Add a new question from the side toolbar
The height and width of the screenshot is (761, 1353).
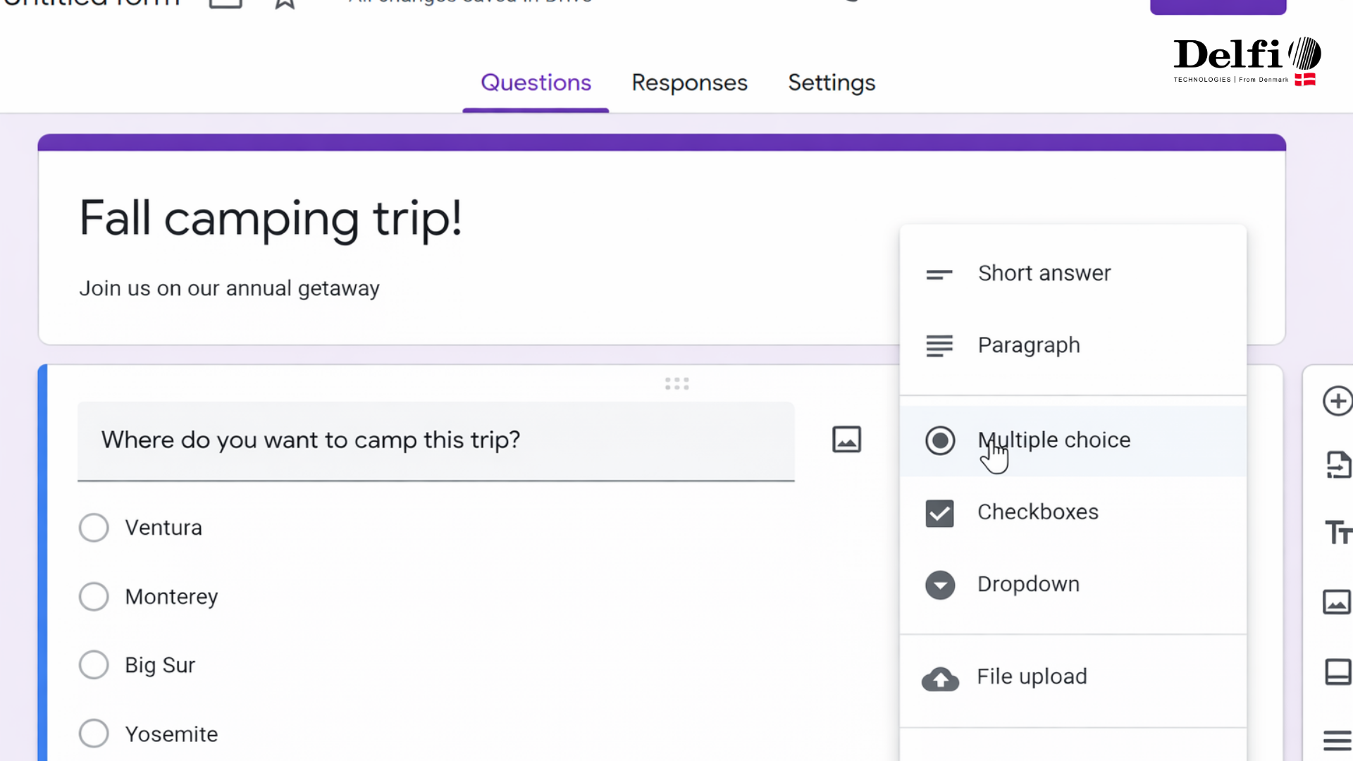(1337, 402)
